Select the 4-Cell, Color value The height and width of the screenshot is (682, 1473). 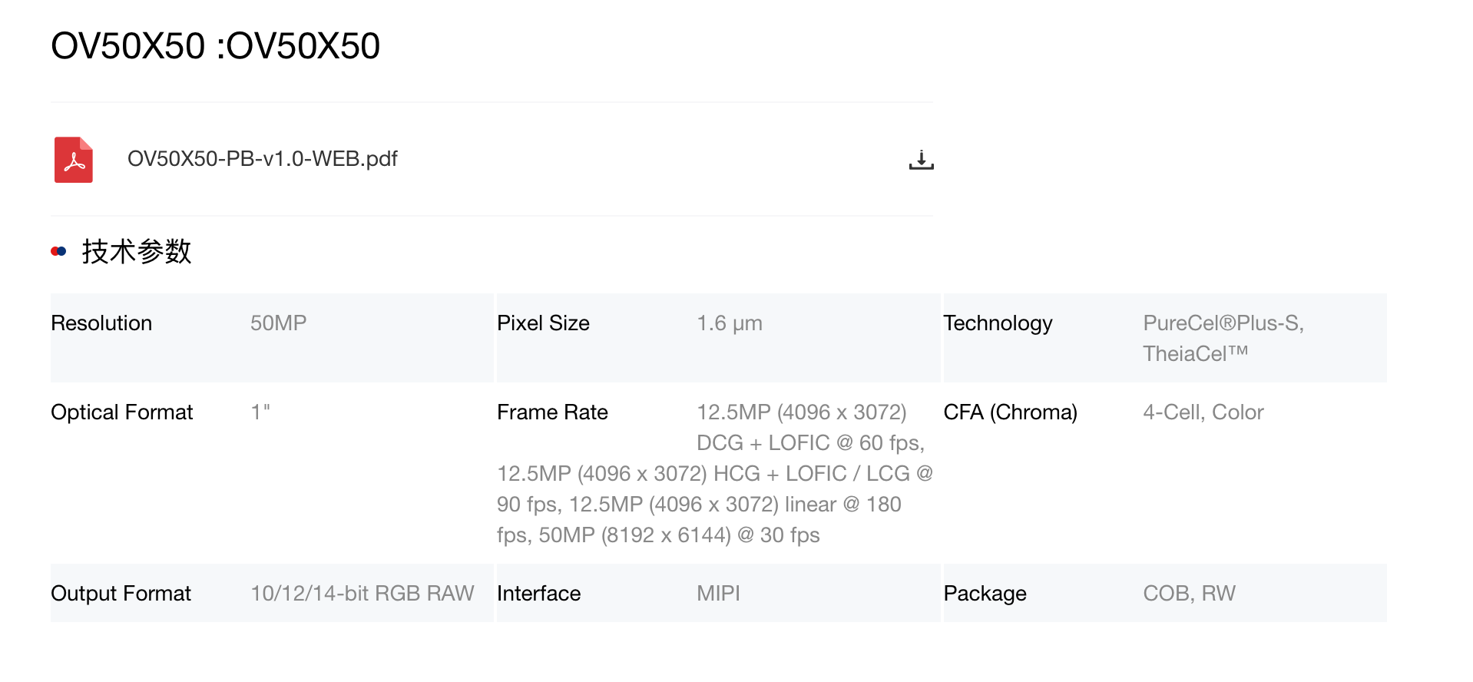[1203, 412]
